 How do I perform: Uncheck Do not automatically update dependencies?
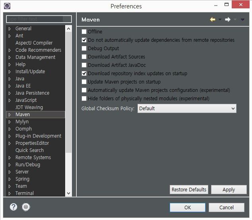(x=84, y=40)
